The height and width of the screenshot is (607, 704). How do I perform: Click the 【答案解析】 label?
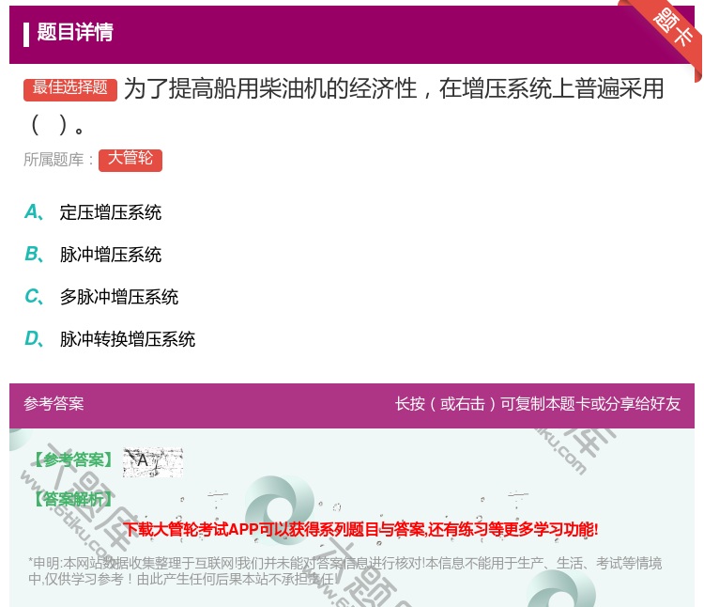[72, 499]
